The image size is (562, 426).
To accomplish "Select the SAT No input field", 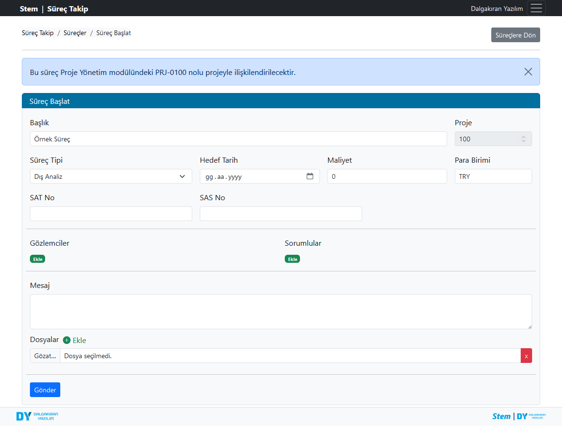I will 111,214.
